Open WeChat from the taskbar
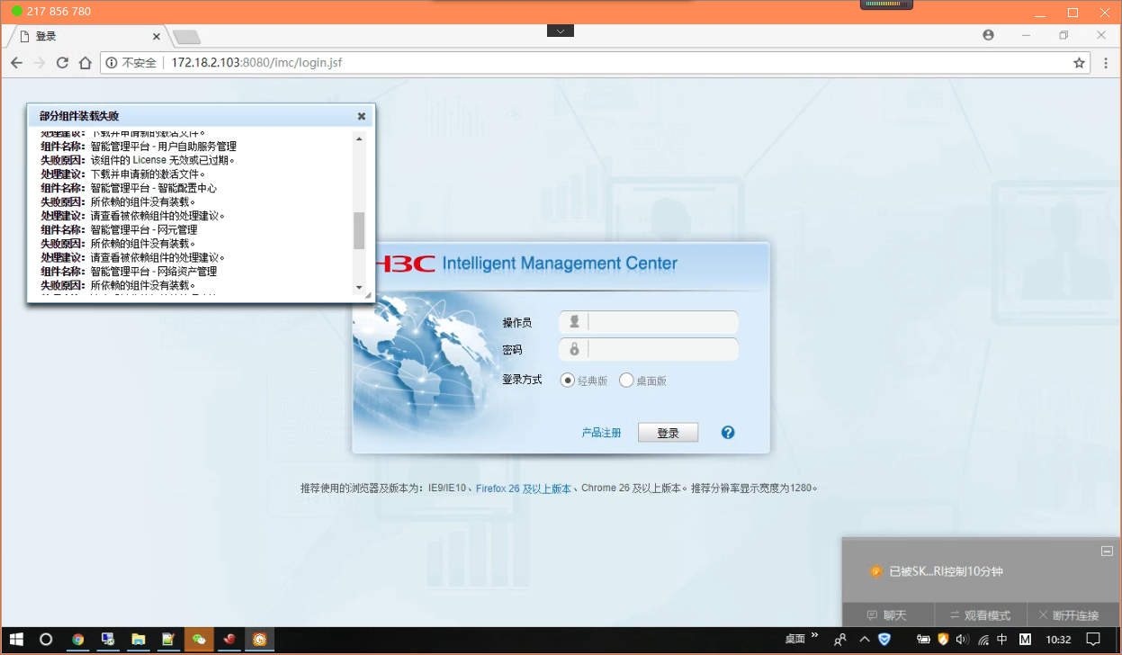This screenshot has width=1122, height=655. (x=199, y=640)
